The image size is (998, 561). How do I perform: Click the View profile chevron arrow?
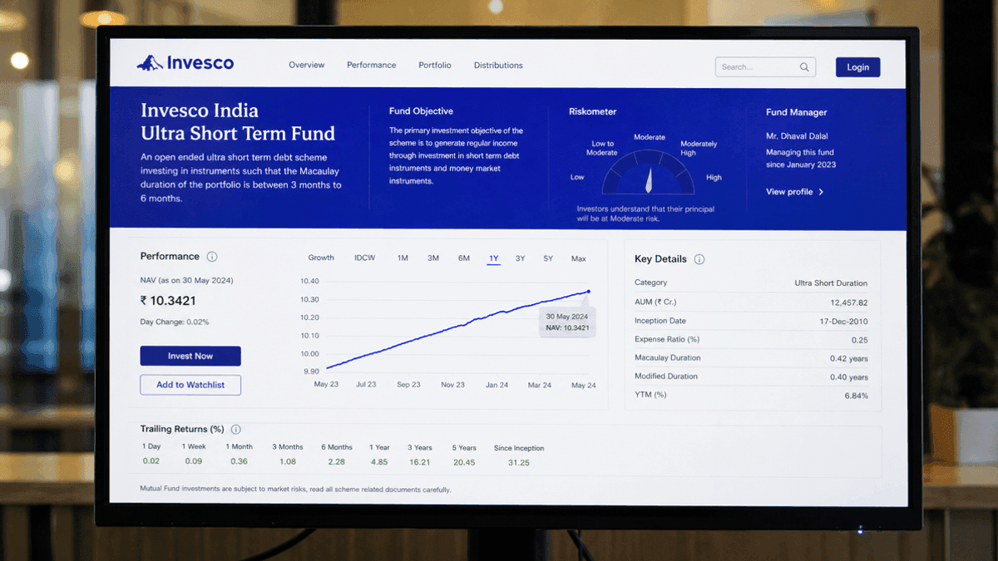821,192
